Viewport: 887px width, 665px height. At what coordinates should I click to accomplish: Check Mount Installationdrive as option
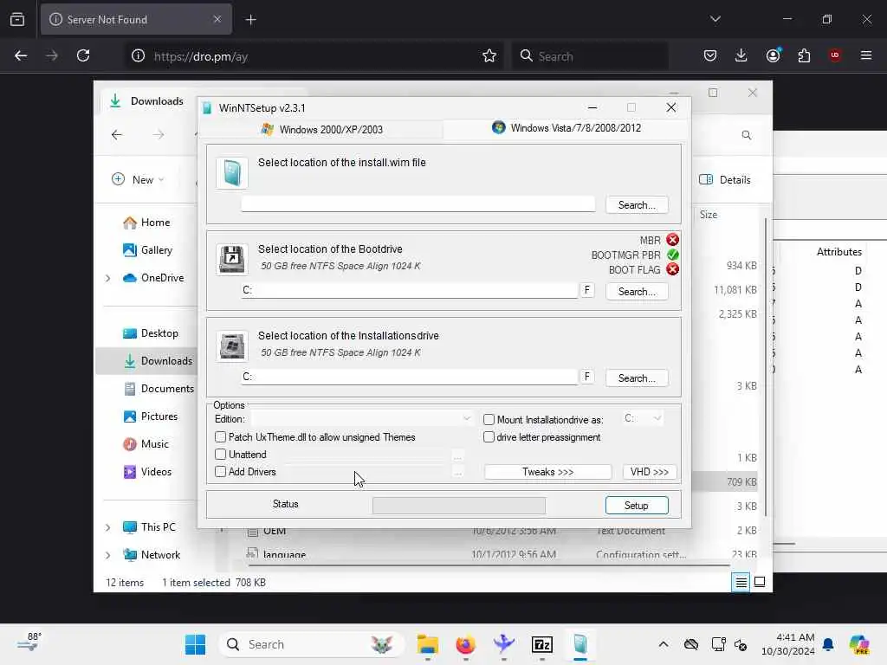click(489, 420)
